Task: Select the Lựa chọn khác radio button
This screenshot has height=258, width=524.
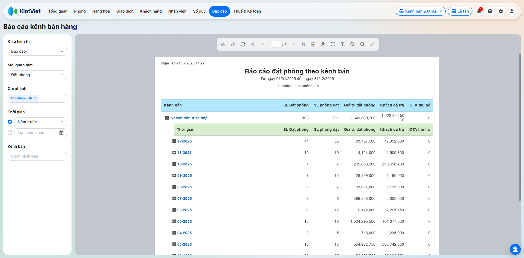Action: (10, 133)
